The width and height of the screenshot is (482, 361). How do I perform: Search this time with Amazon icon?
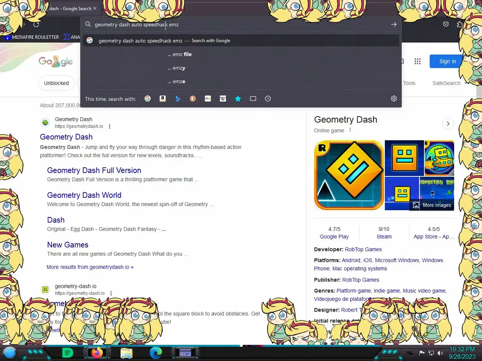(163, 99)
